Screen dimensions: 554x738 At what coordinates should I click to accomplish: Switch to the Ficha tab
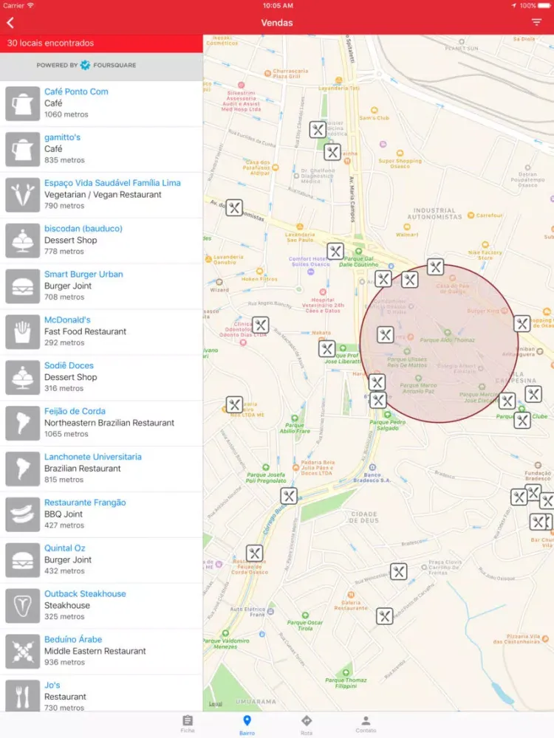pyautogui.click(x=188, y=724)
